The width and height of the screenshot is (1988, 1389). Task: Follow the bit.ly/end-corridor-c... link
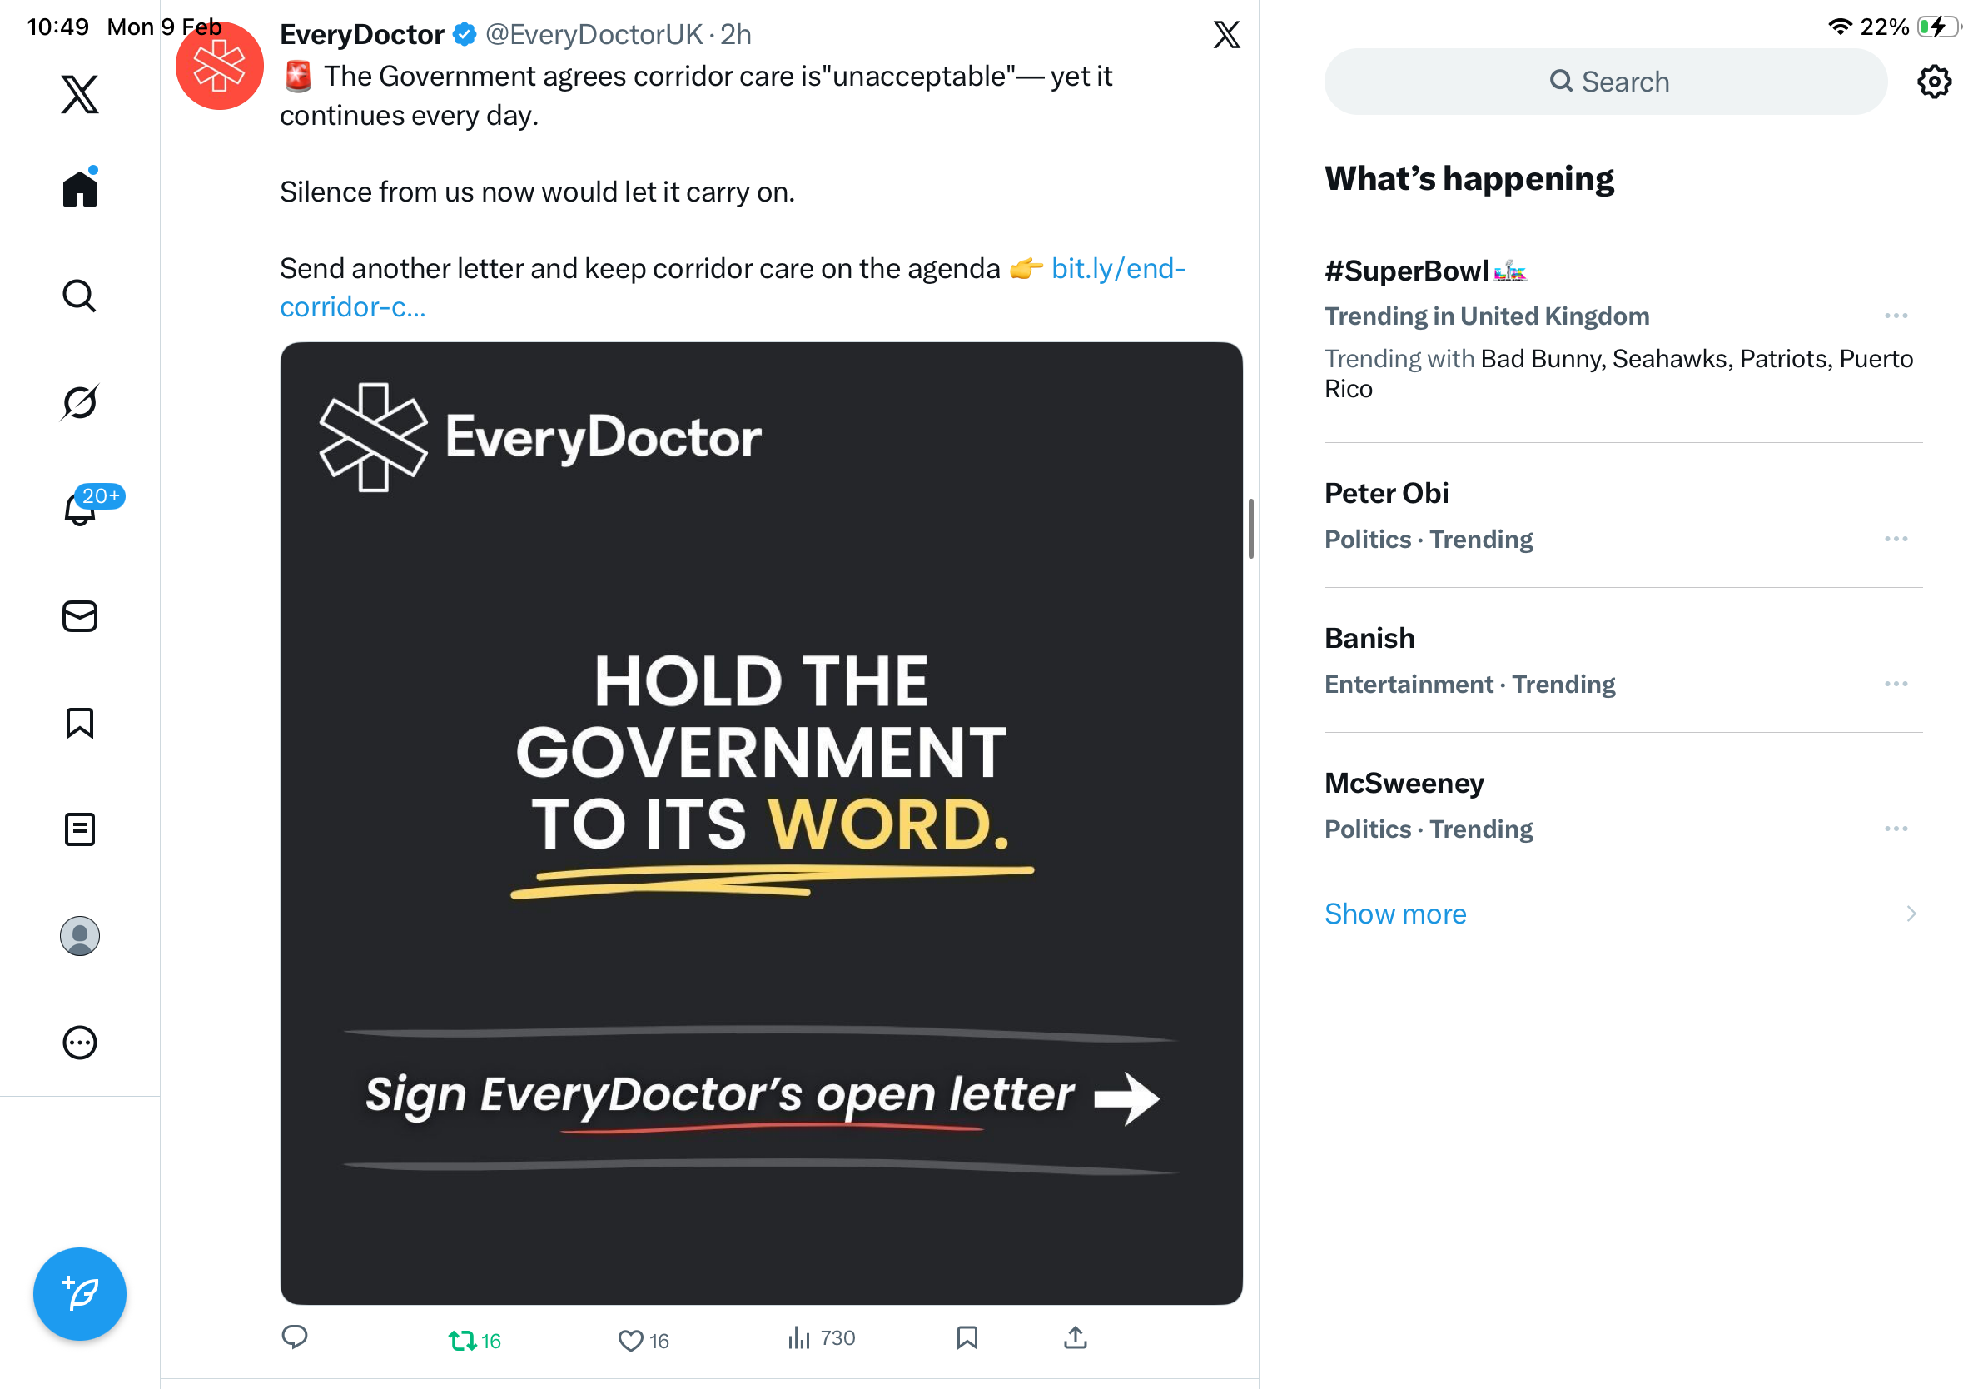point(733,287)
